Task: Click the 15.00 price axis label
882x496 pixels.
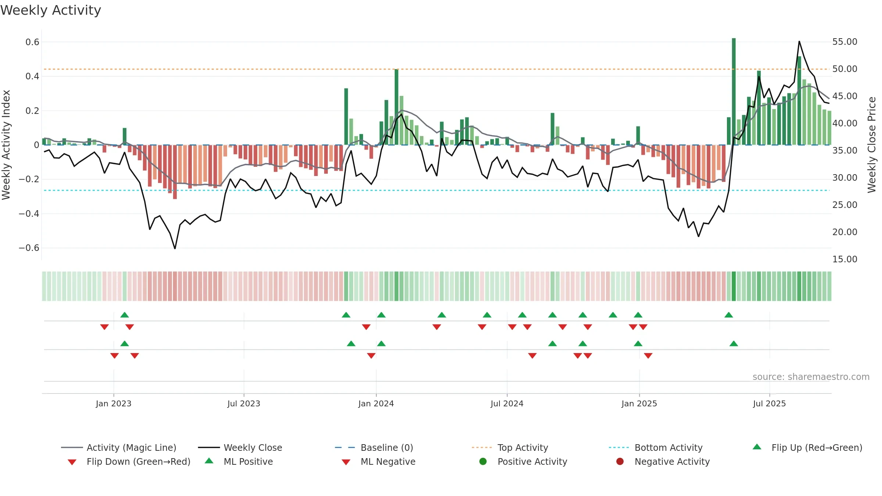Action: click(845, 259)
